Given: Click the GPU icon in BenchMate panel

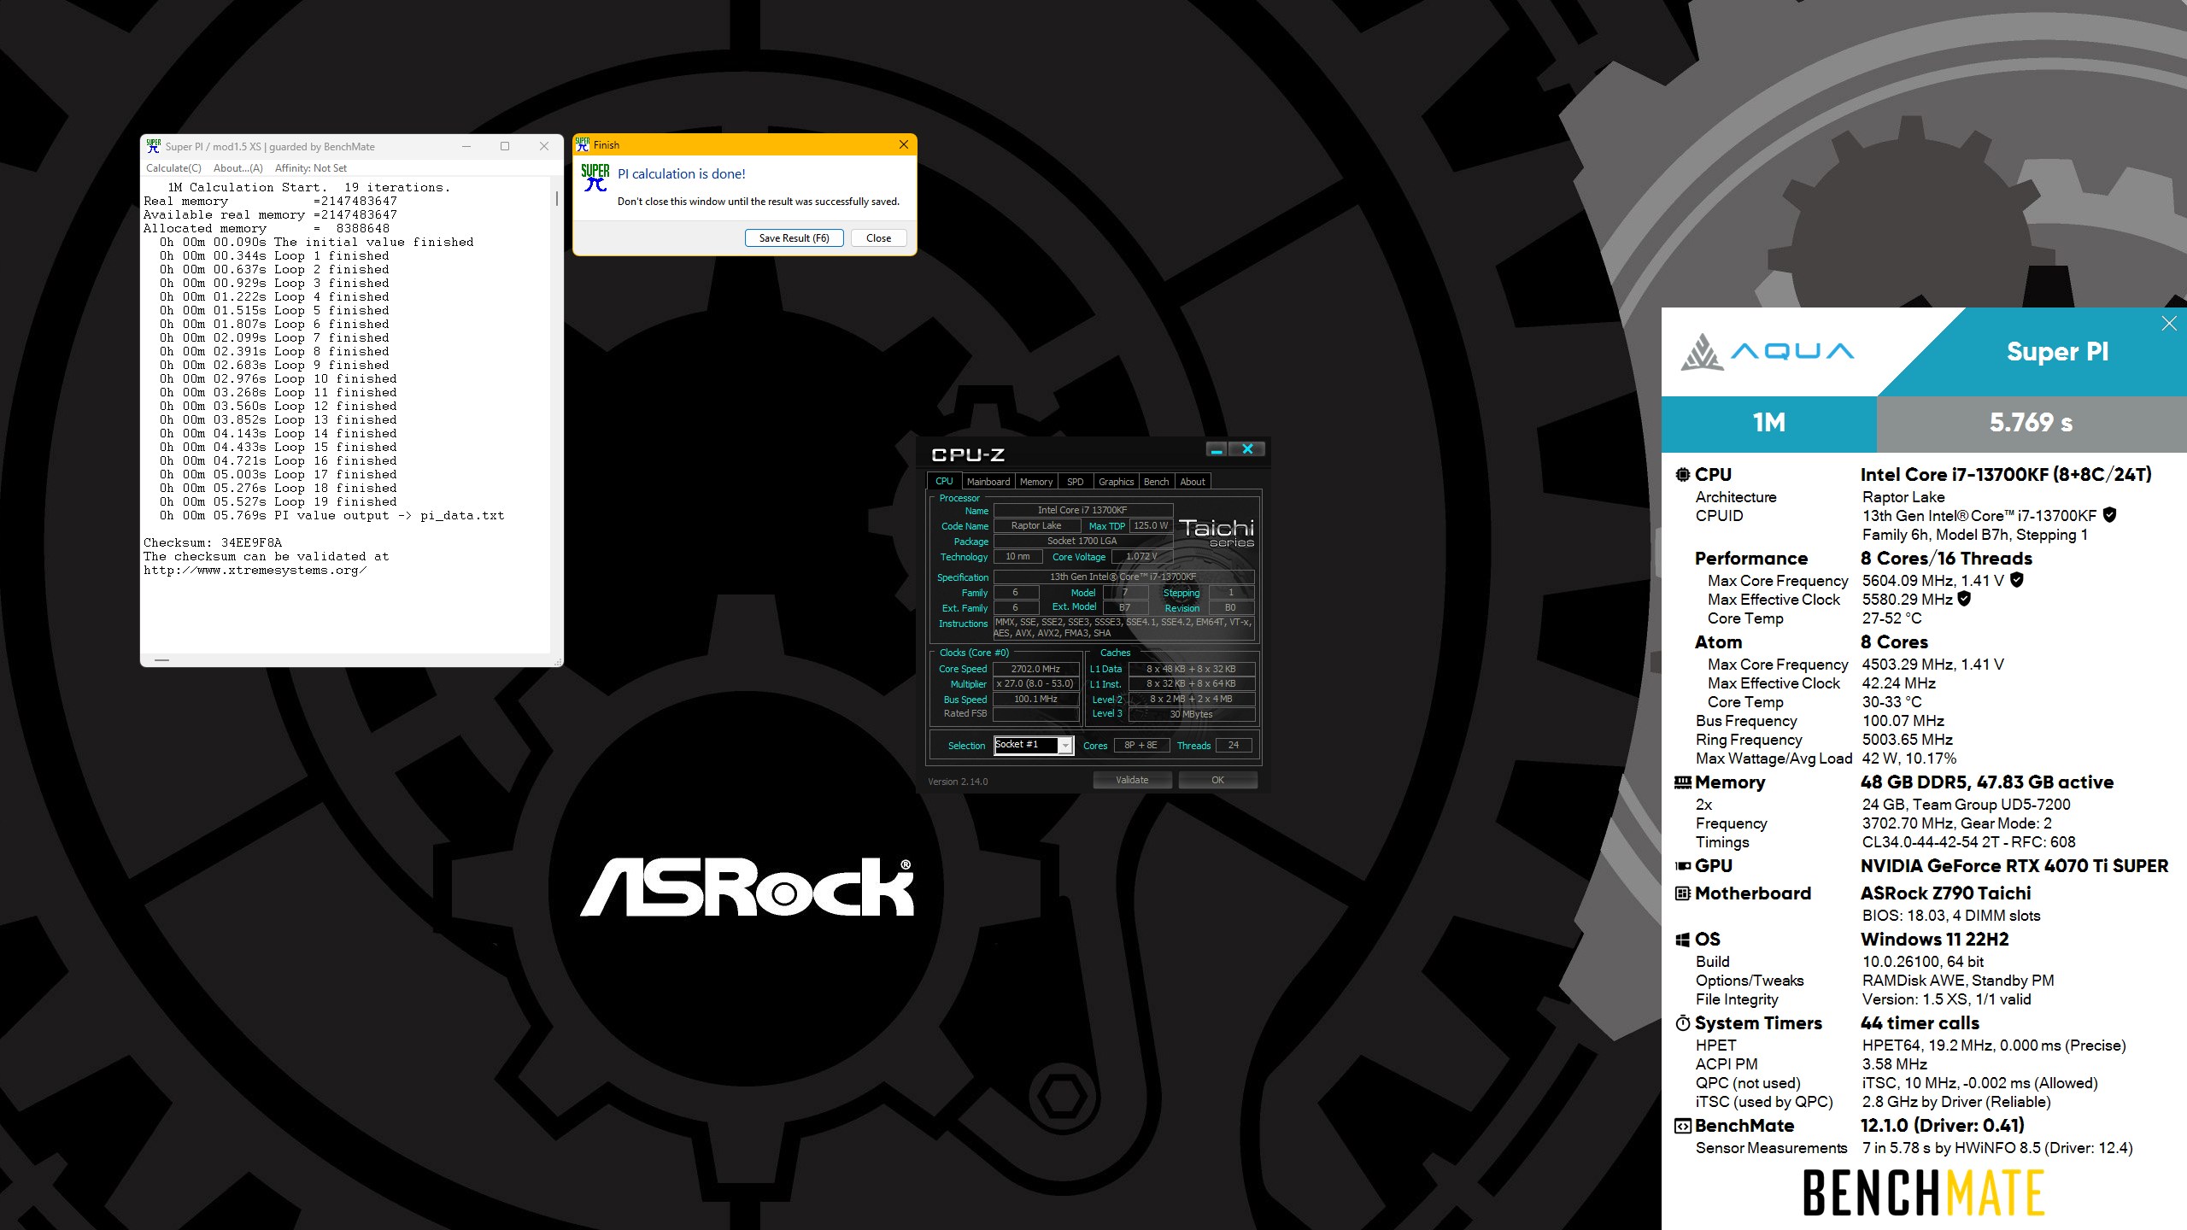Looking at the screenshot, I should click(x=1683, y=865).
